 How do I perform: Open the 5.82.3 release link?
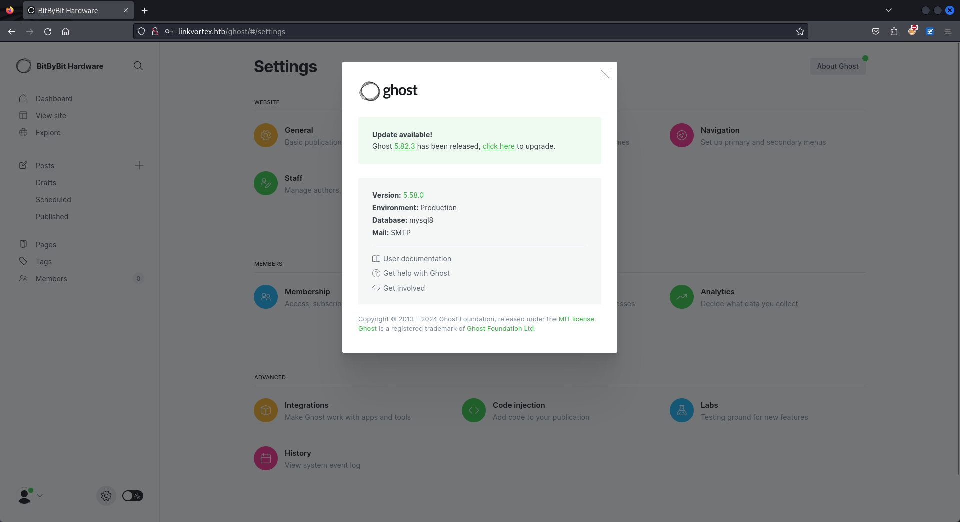coord(404,146)
